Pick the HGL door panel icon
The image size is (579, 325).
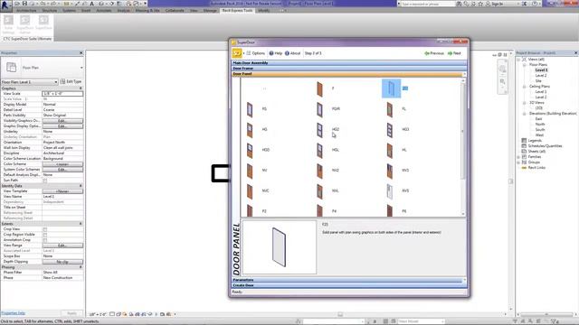(319, 151)
